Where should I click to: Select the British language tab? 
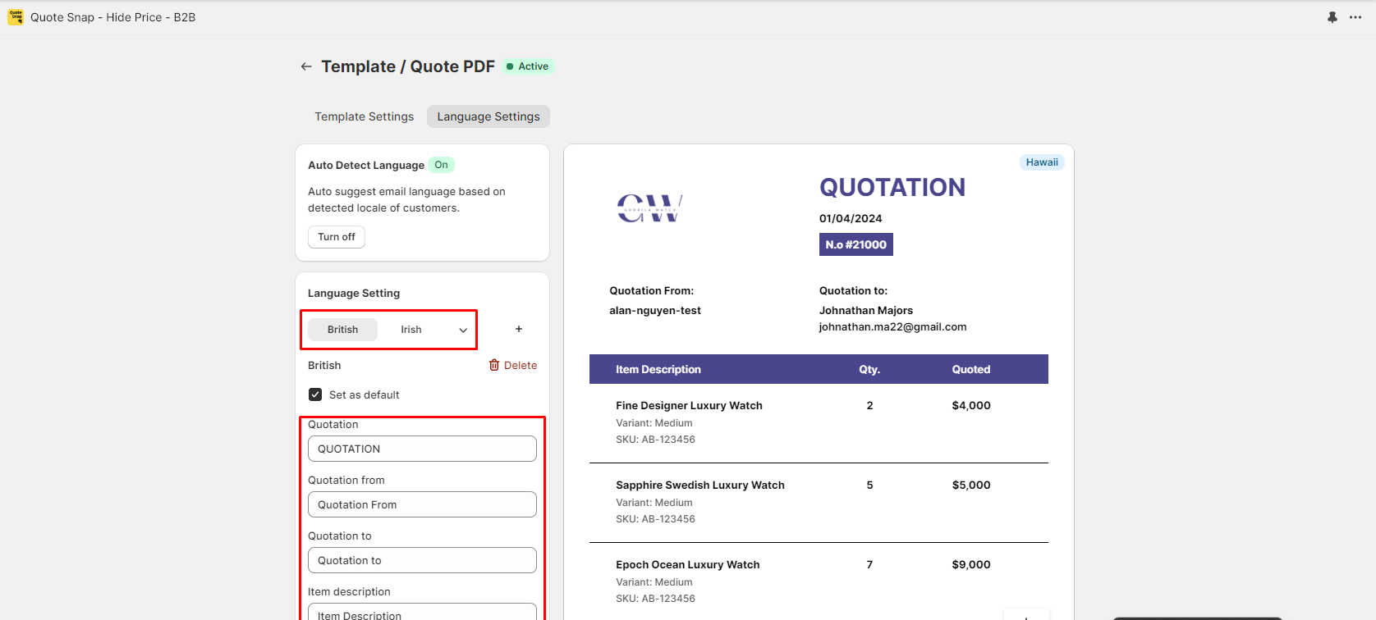(342, 330)
